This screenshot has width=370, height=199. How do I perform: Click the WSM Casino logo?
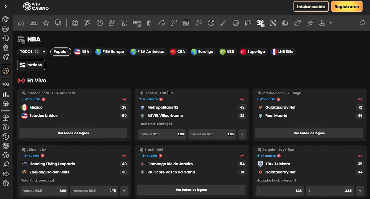(x=36, y=6)
